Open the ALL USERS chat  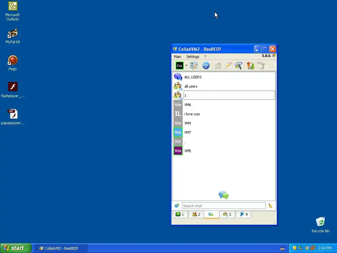point(224,77)
